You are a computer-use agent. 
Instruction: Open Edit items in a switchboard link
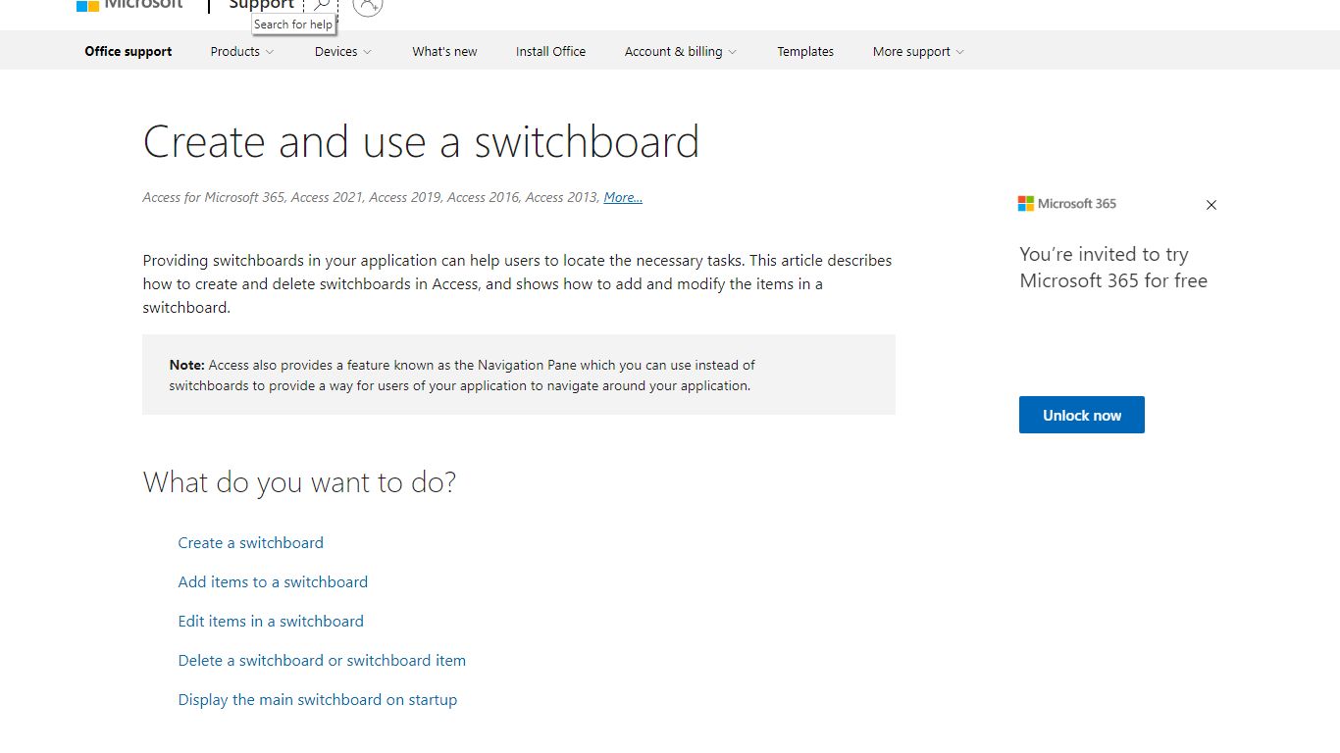tap(271, 621)
